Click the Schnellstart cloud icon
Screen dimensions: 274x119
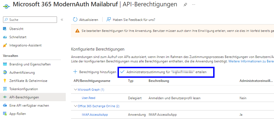pos(5,37)
